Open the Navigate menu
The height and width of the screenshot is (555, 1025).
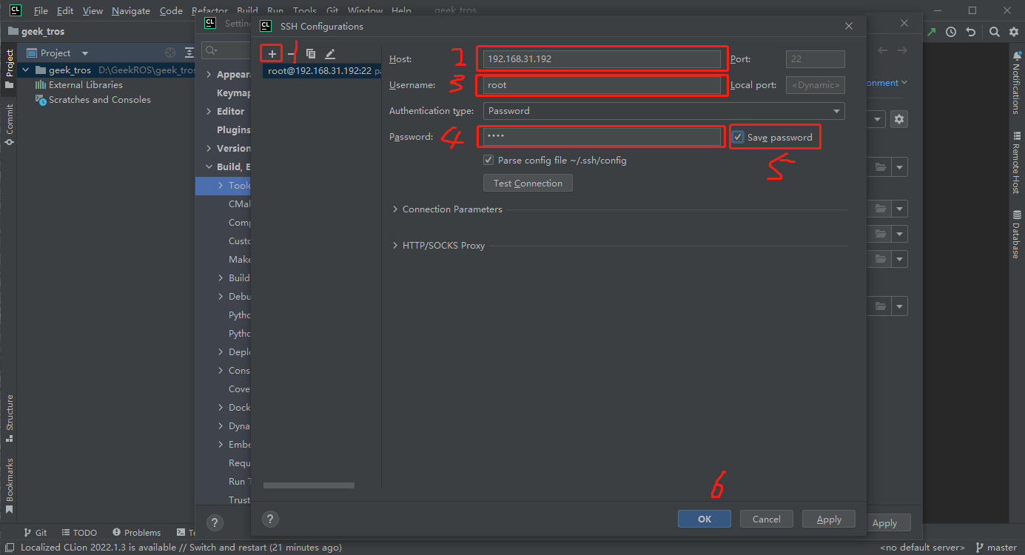coord(131,11)
